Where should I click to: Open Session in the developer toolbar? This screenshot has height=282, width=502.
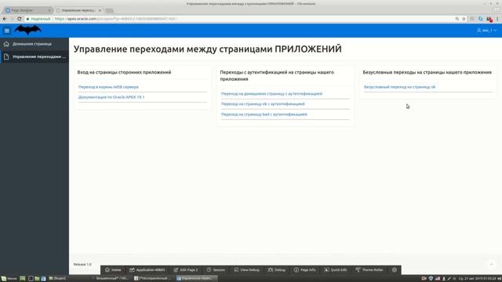click(x=216, y=269)
